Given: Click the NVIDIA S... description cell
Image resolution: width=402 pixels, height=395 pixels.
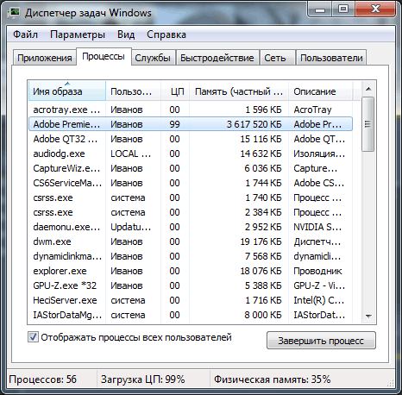Looking at the screenshot, I should click(x=317, y=227).
